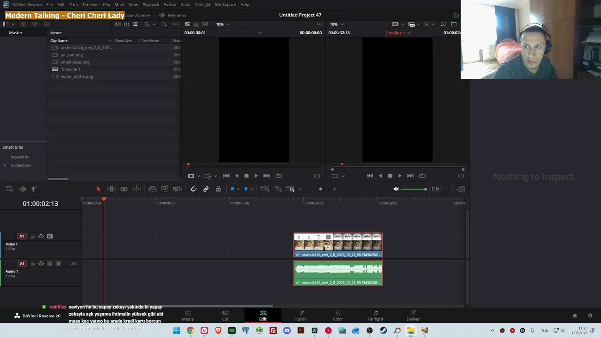The image size is (601, 338).
Task: Toggle loop in timeline viewer
Action: (x=422, y=176)
